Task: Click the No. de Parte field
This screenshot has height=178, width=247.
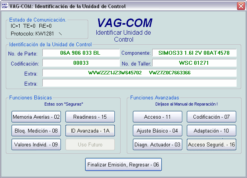Action: (x=81, y=53)
